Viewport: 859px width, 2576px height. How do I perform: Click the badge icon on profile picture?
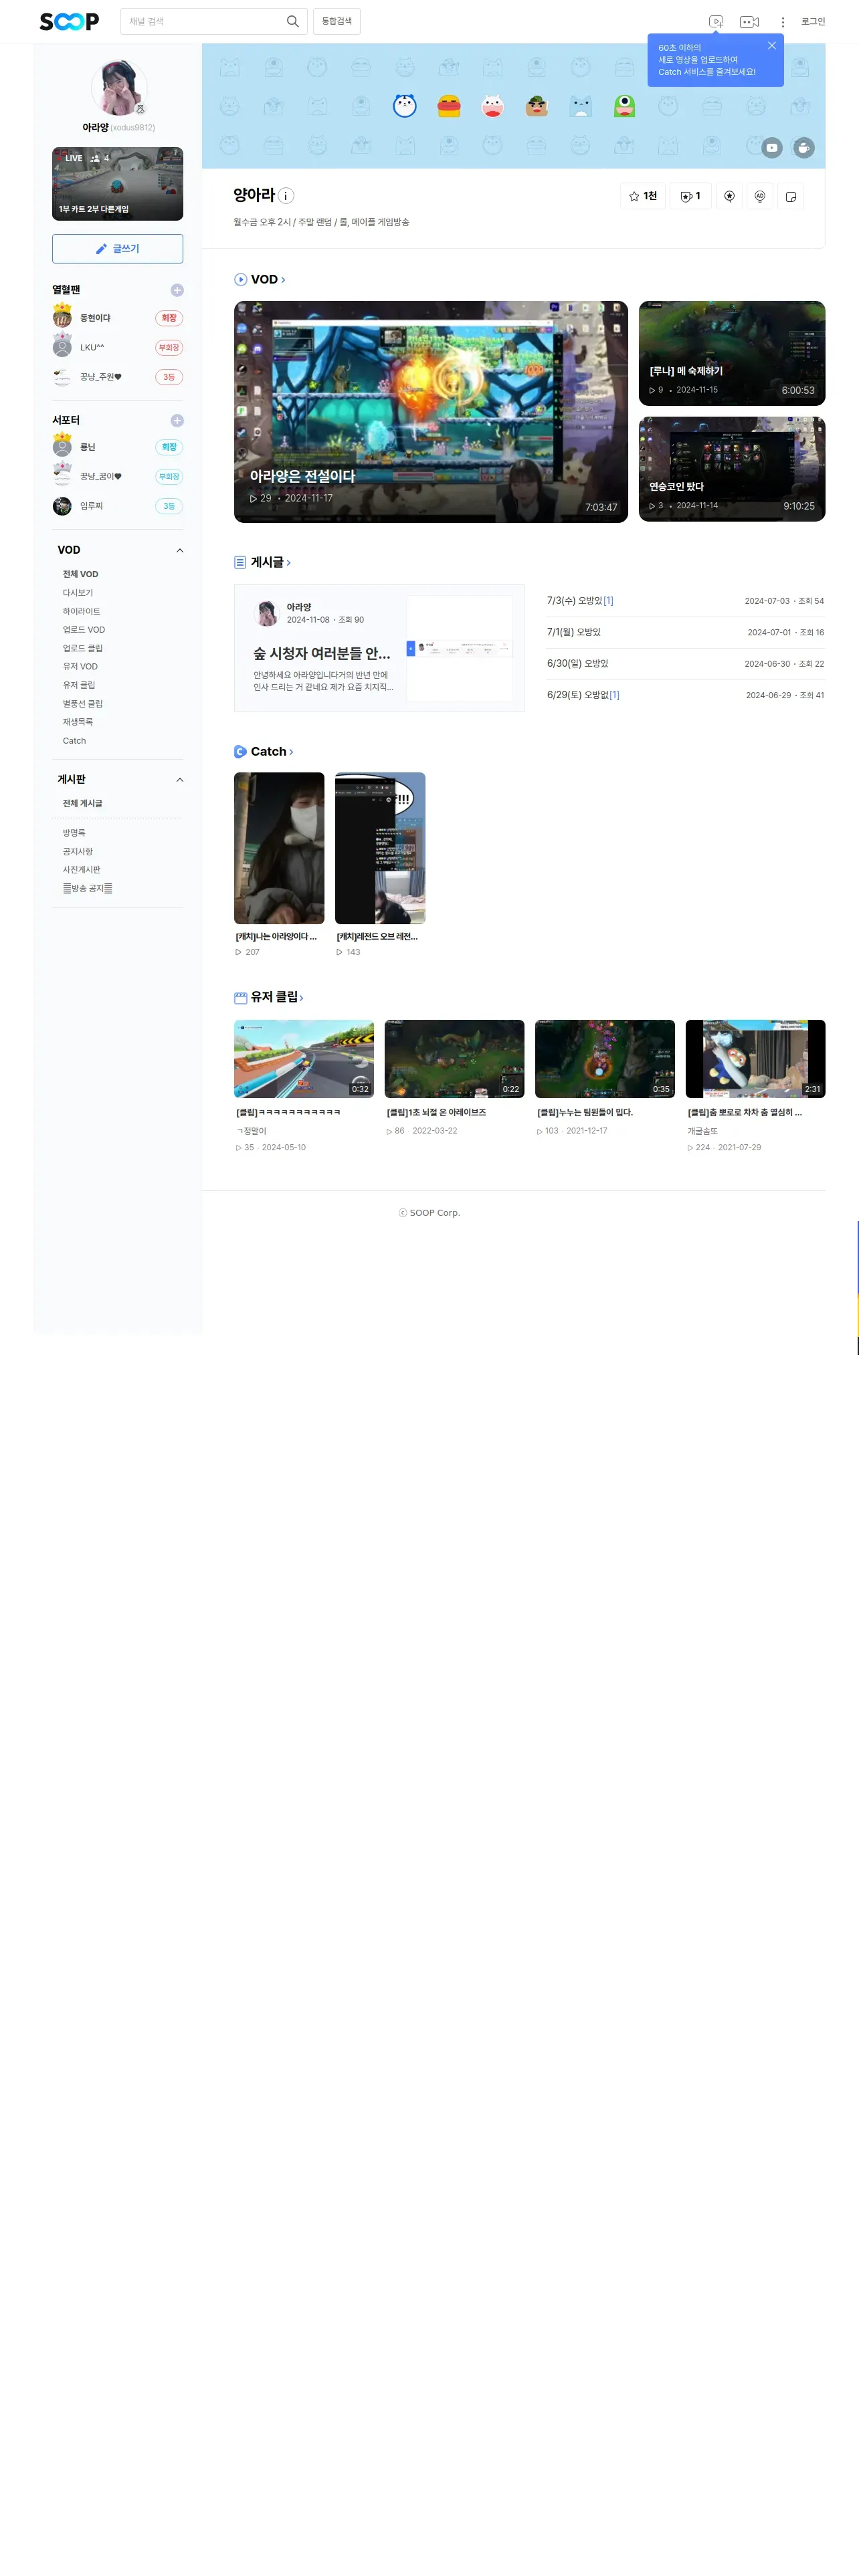tap(140, 109)
